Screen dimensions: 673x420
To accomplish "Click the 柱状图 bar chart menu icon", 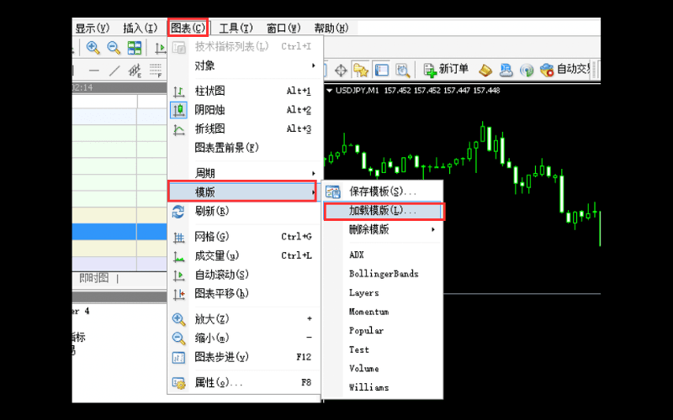I will (x=179, y=92).
